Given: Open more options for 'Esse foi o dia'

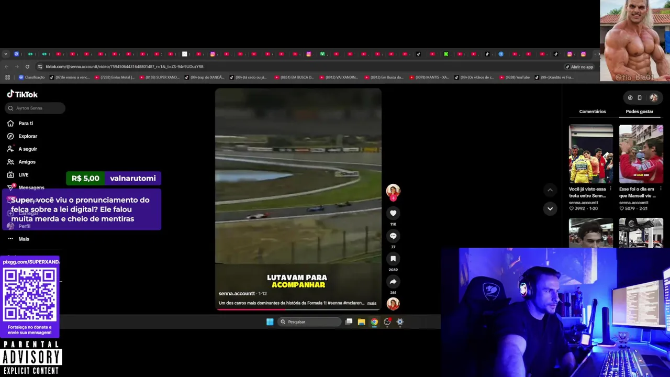Looking at the screenshot, I should coord(661,189).
